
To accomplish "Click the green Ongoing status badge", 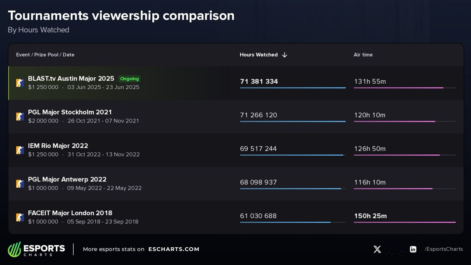I will 130,79.
